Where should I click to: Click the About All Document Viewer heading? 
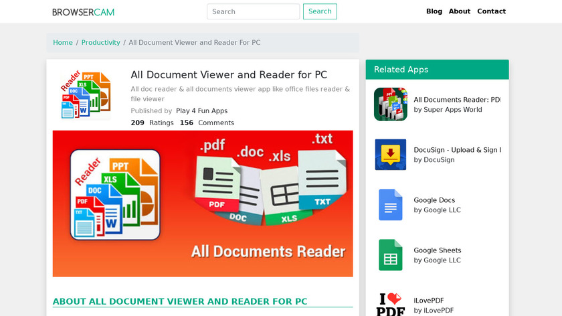coord(180,301)
